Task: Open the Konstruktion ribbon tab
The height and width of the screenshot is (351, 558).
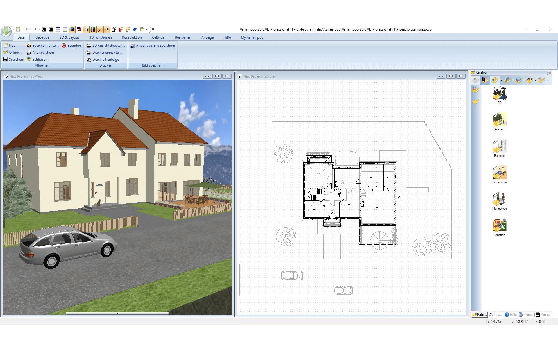Action: 132,37
